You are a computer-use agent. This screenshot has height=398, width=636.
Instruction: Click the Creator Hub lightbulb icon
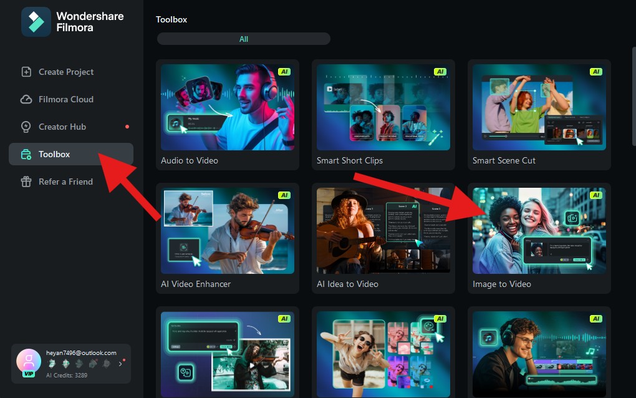click(26, 127)
